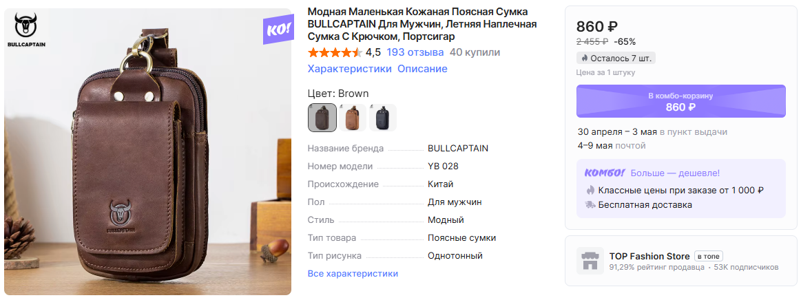Viewport: 801px width, 300px height.
Task: Click the flame icon next to Осталось 7 шт.
Action: click(x=585, y=58)
